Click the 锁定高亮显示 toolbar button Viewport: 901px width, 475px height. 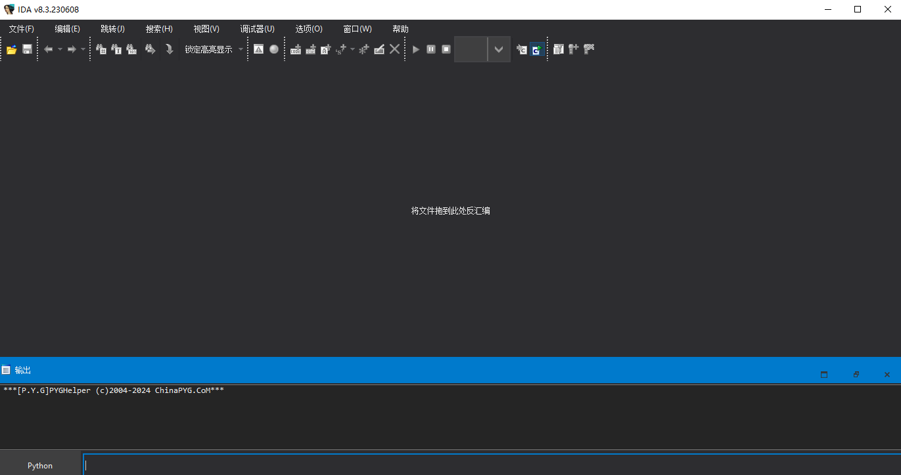[x=208, y=49]
